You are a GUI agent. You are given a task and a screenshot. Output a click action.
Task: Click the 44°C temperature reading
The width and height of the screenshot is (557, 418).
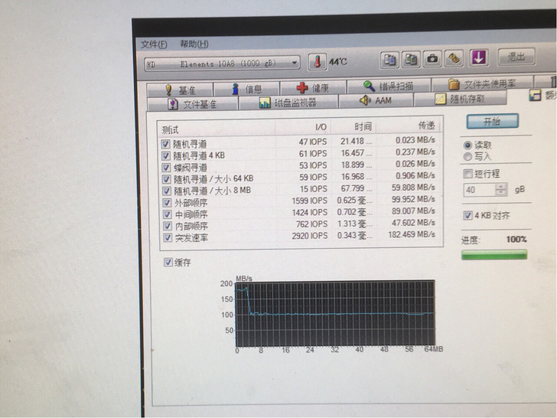pos(337,62)
